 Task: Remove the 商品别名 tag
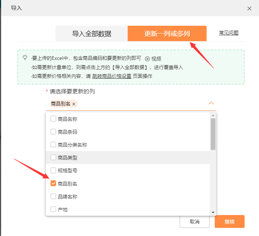(x=74, y=104)
